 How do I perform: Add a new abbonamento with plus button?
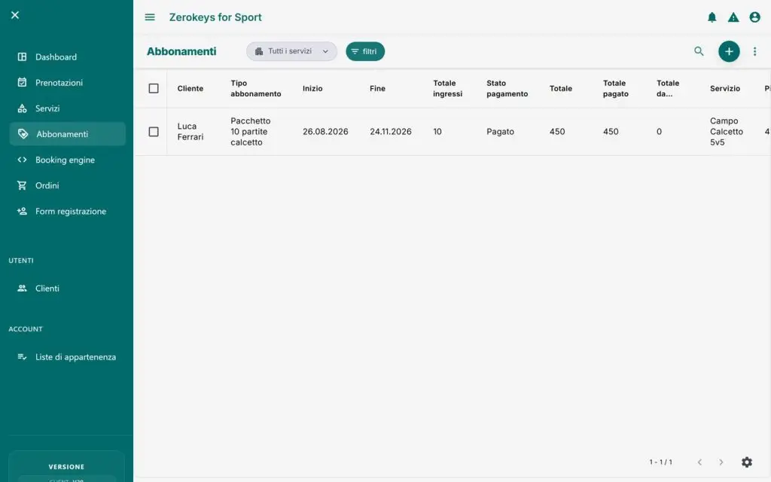tap(729, 51)
